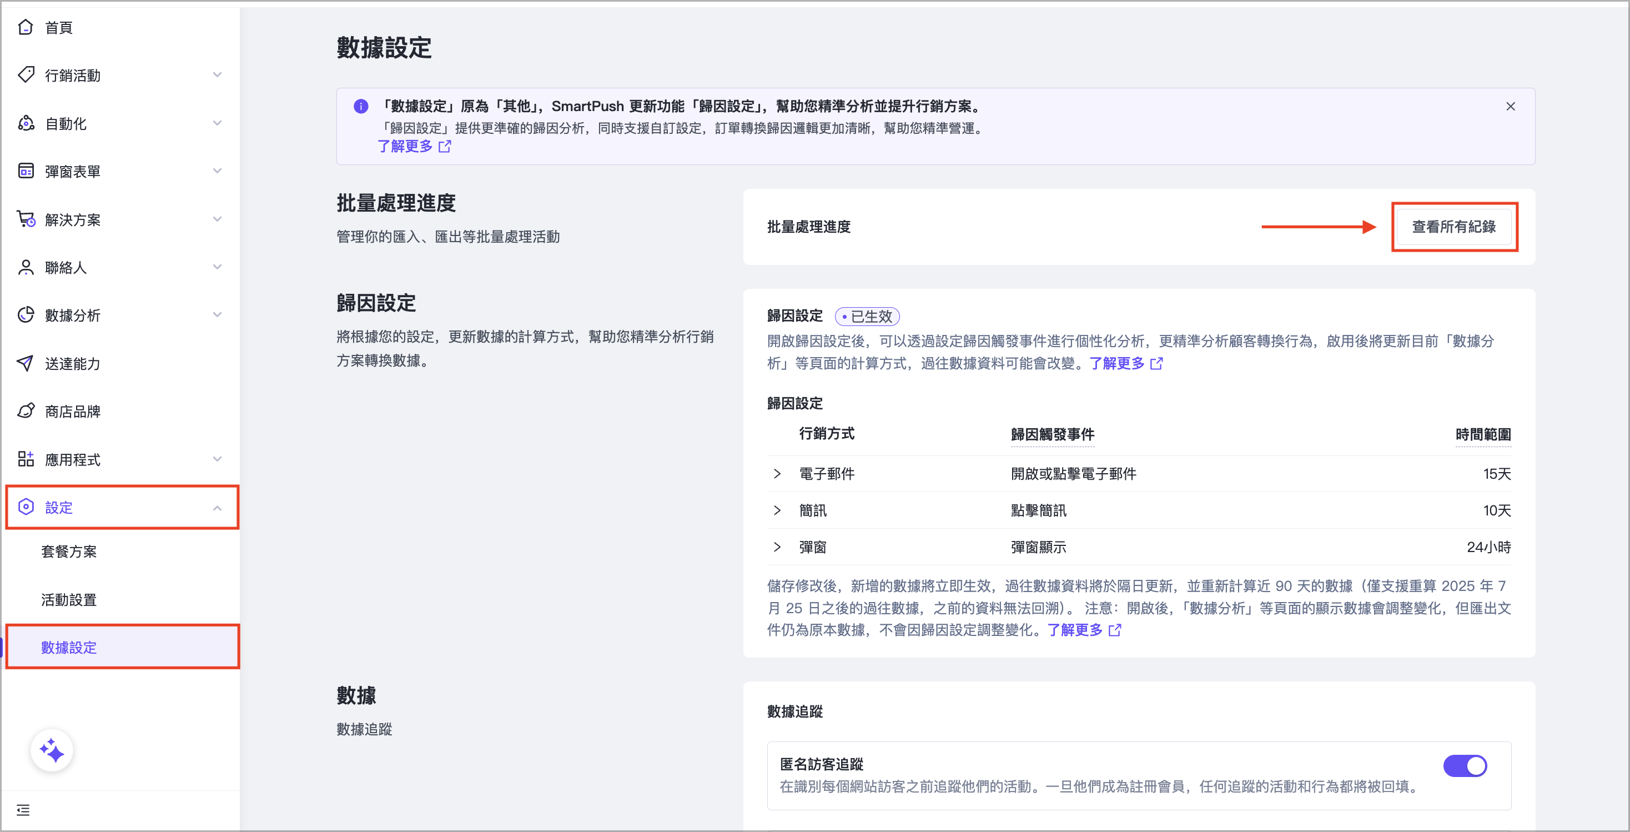Click the 數據分析 pie chart icon
The width and height of the screenshot is (1630, 832).
(26, 315)
